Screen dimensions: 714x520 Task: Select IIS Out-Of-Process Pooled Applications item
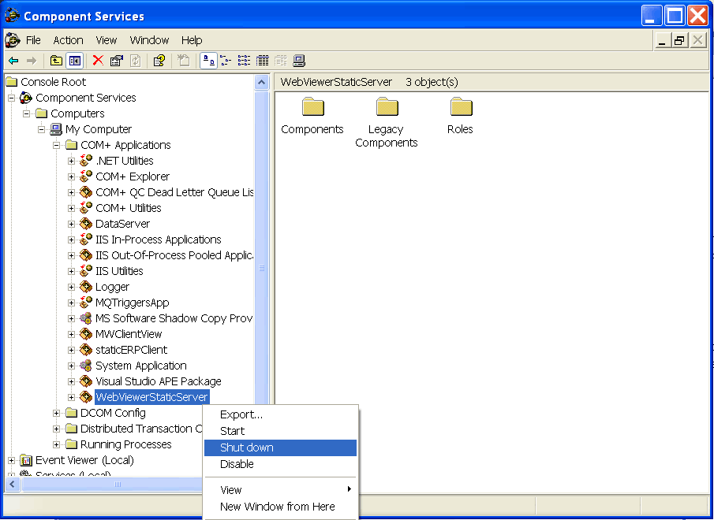tap(174, 255)
